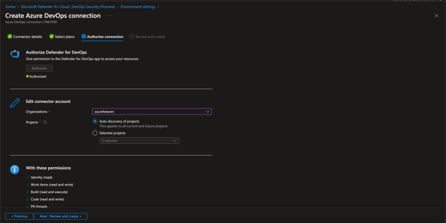Close the Create Azure DevOps connection pane
Screen dimensions: 446x223
pos(436,16)
